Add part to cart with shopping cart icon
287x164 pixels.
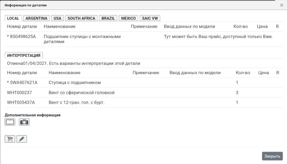tap(10, 139)
